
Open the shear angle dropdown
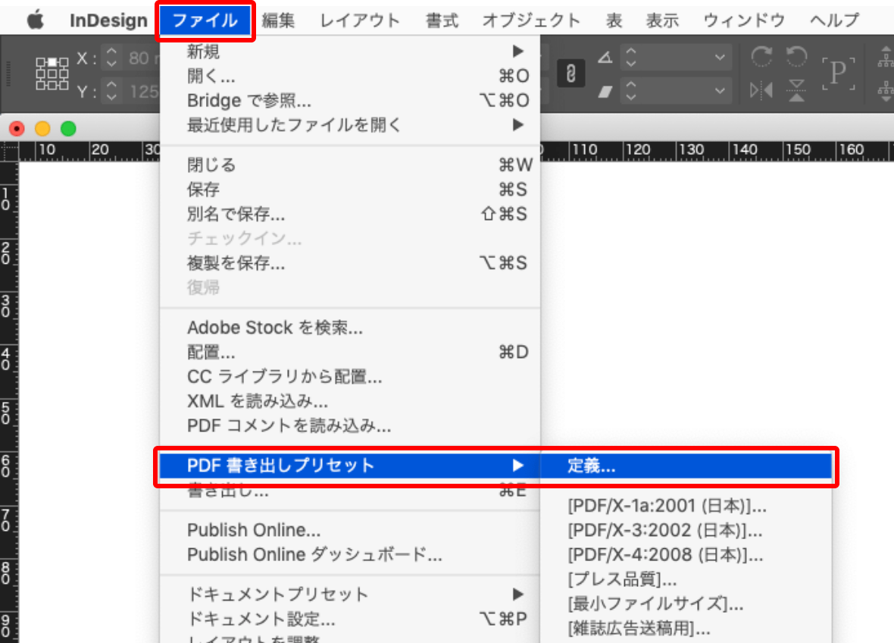coord(720,91)
